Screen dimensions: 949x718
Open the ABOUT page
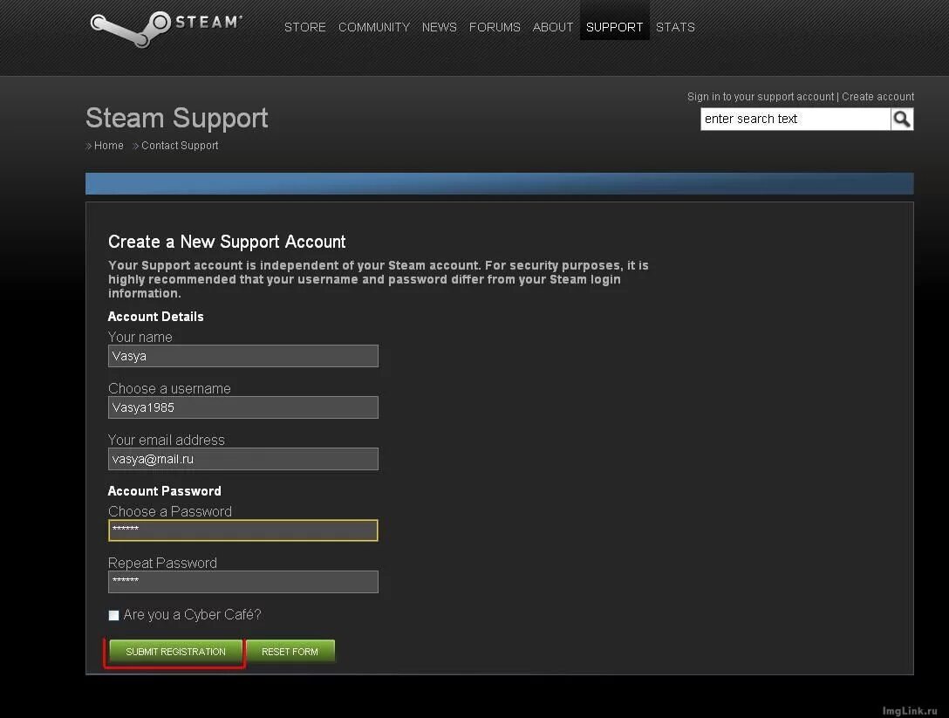[x=553, y=27]
